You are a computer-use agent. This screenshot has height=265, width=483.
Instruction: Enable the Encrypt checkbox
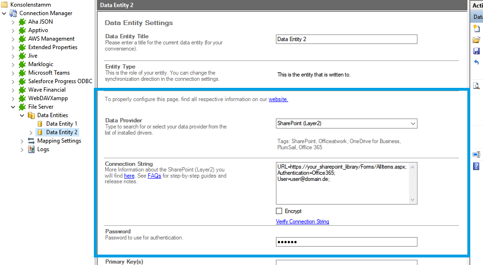(x=279, y=211)
